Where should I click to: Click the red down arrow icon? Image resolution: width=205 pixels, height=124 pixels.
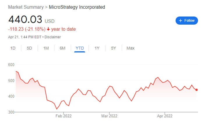click(48, 29)
